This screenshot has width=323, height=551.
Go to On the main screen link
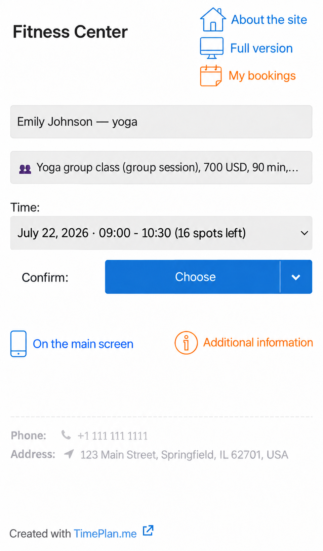(83, 344)
